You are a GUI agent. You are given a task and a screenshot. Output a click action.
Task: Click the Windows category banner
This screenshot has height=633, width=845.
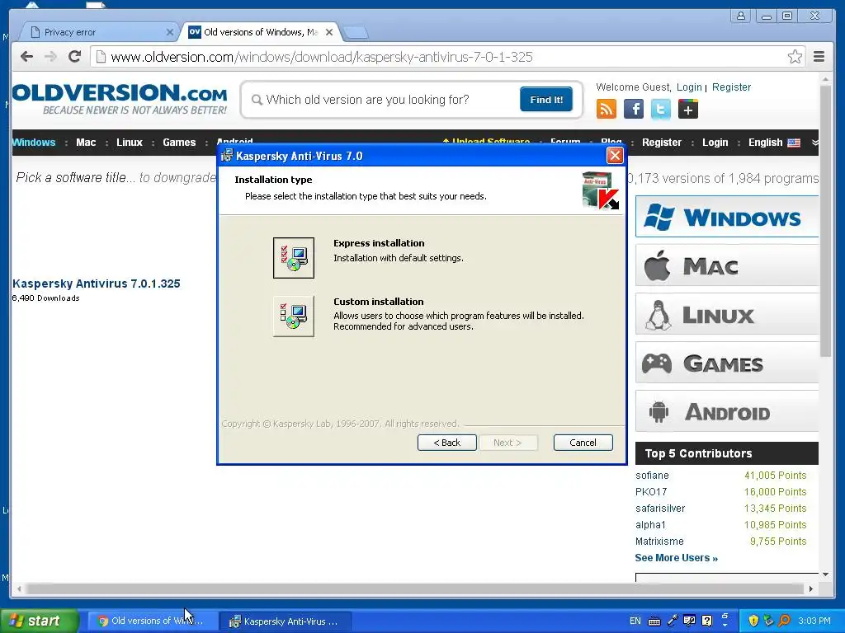coord(727,217)
